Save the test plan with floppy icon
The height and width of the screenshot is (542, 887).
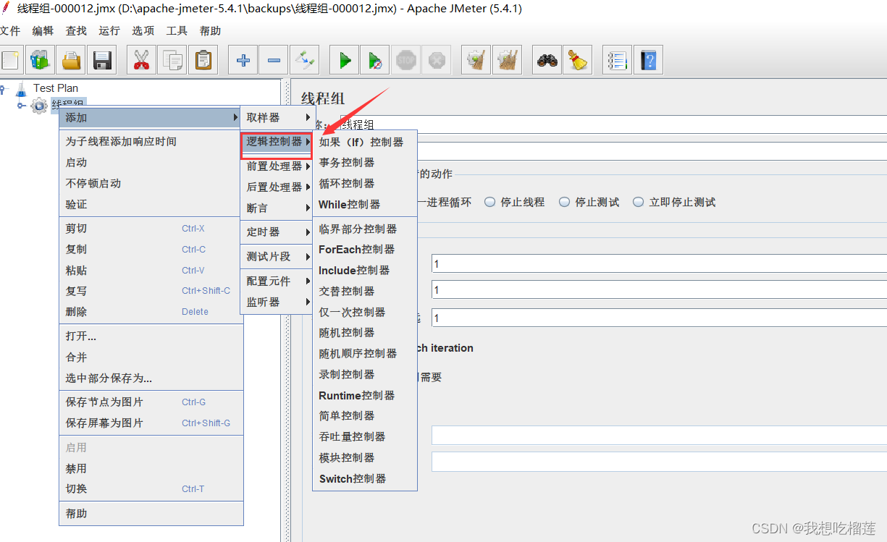(102, 60)
